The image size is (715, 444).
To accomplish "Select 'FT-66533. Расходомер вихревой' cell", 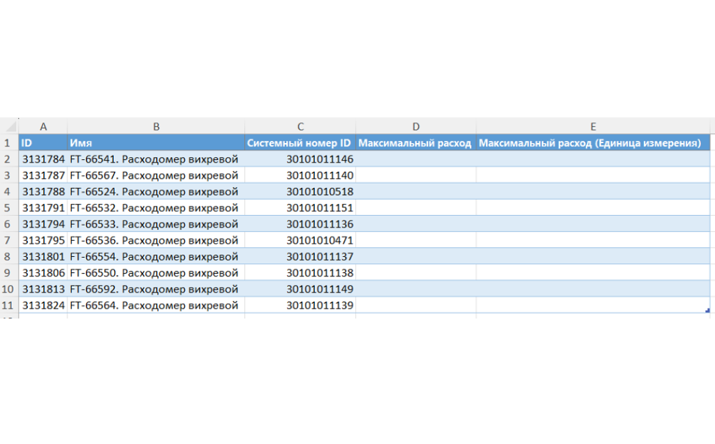I will coord(156,224).
